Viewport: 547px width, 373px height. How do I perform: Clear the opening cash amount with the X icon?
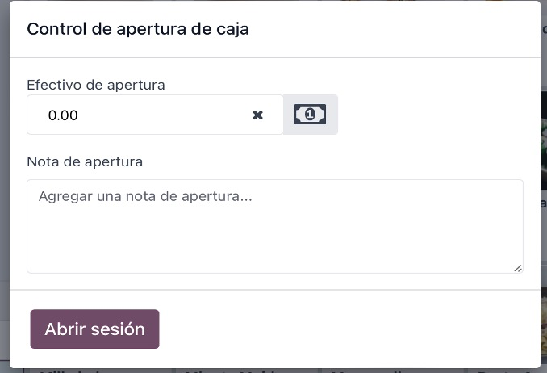point(258,115)
